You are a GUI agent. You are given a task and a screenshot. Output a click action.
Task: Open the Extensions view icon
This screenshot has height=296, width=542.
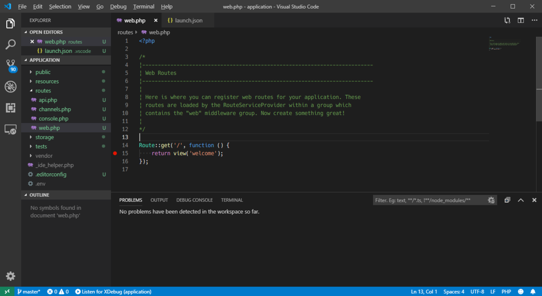click(10, 108)
